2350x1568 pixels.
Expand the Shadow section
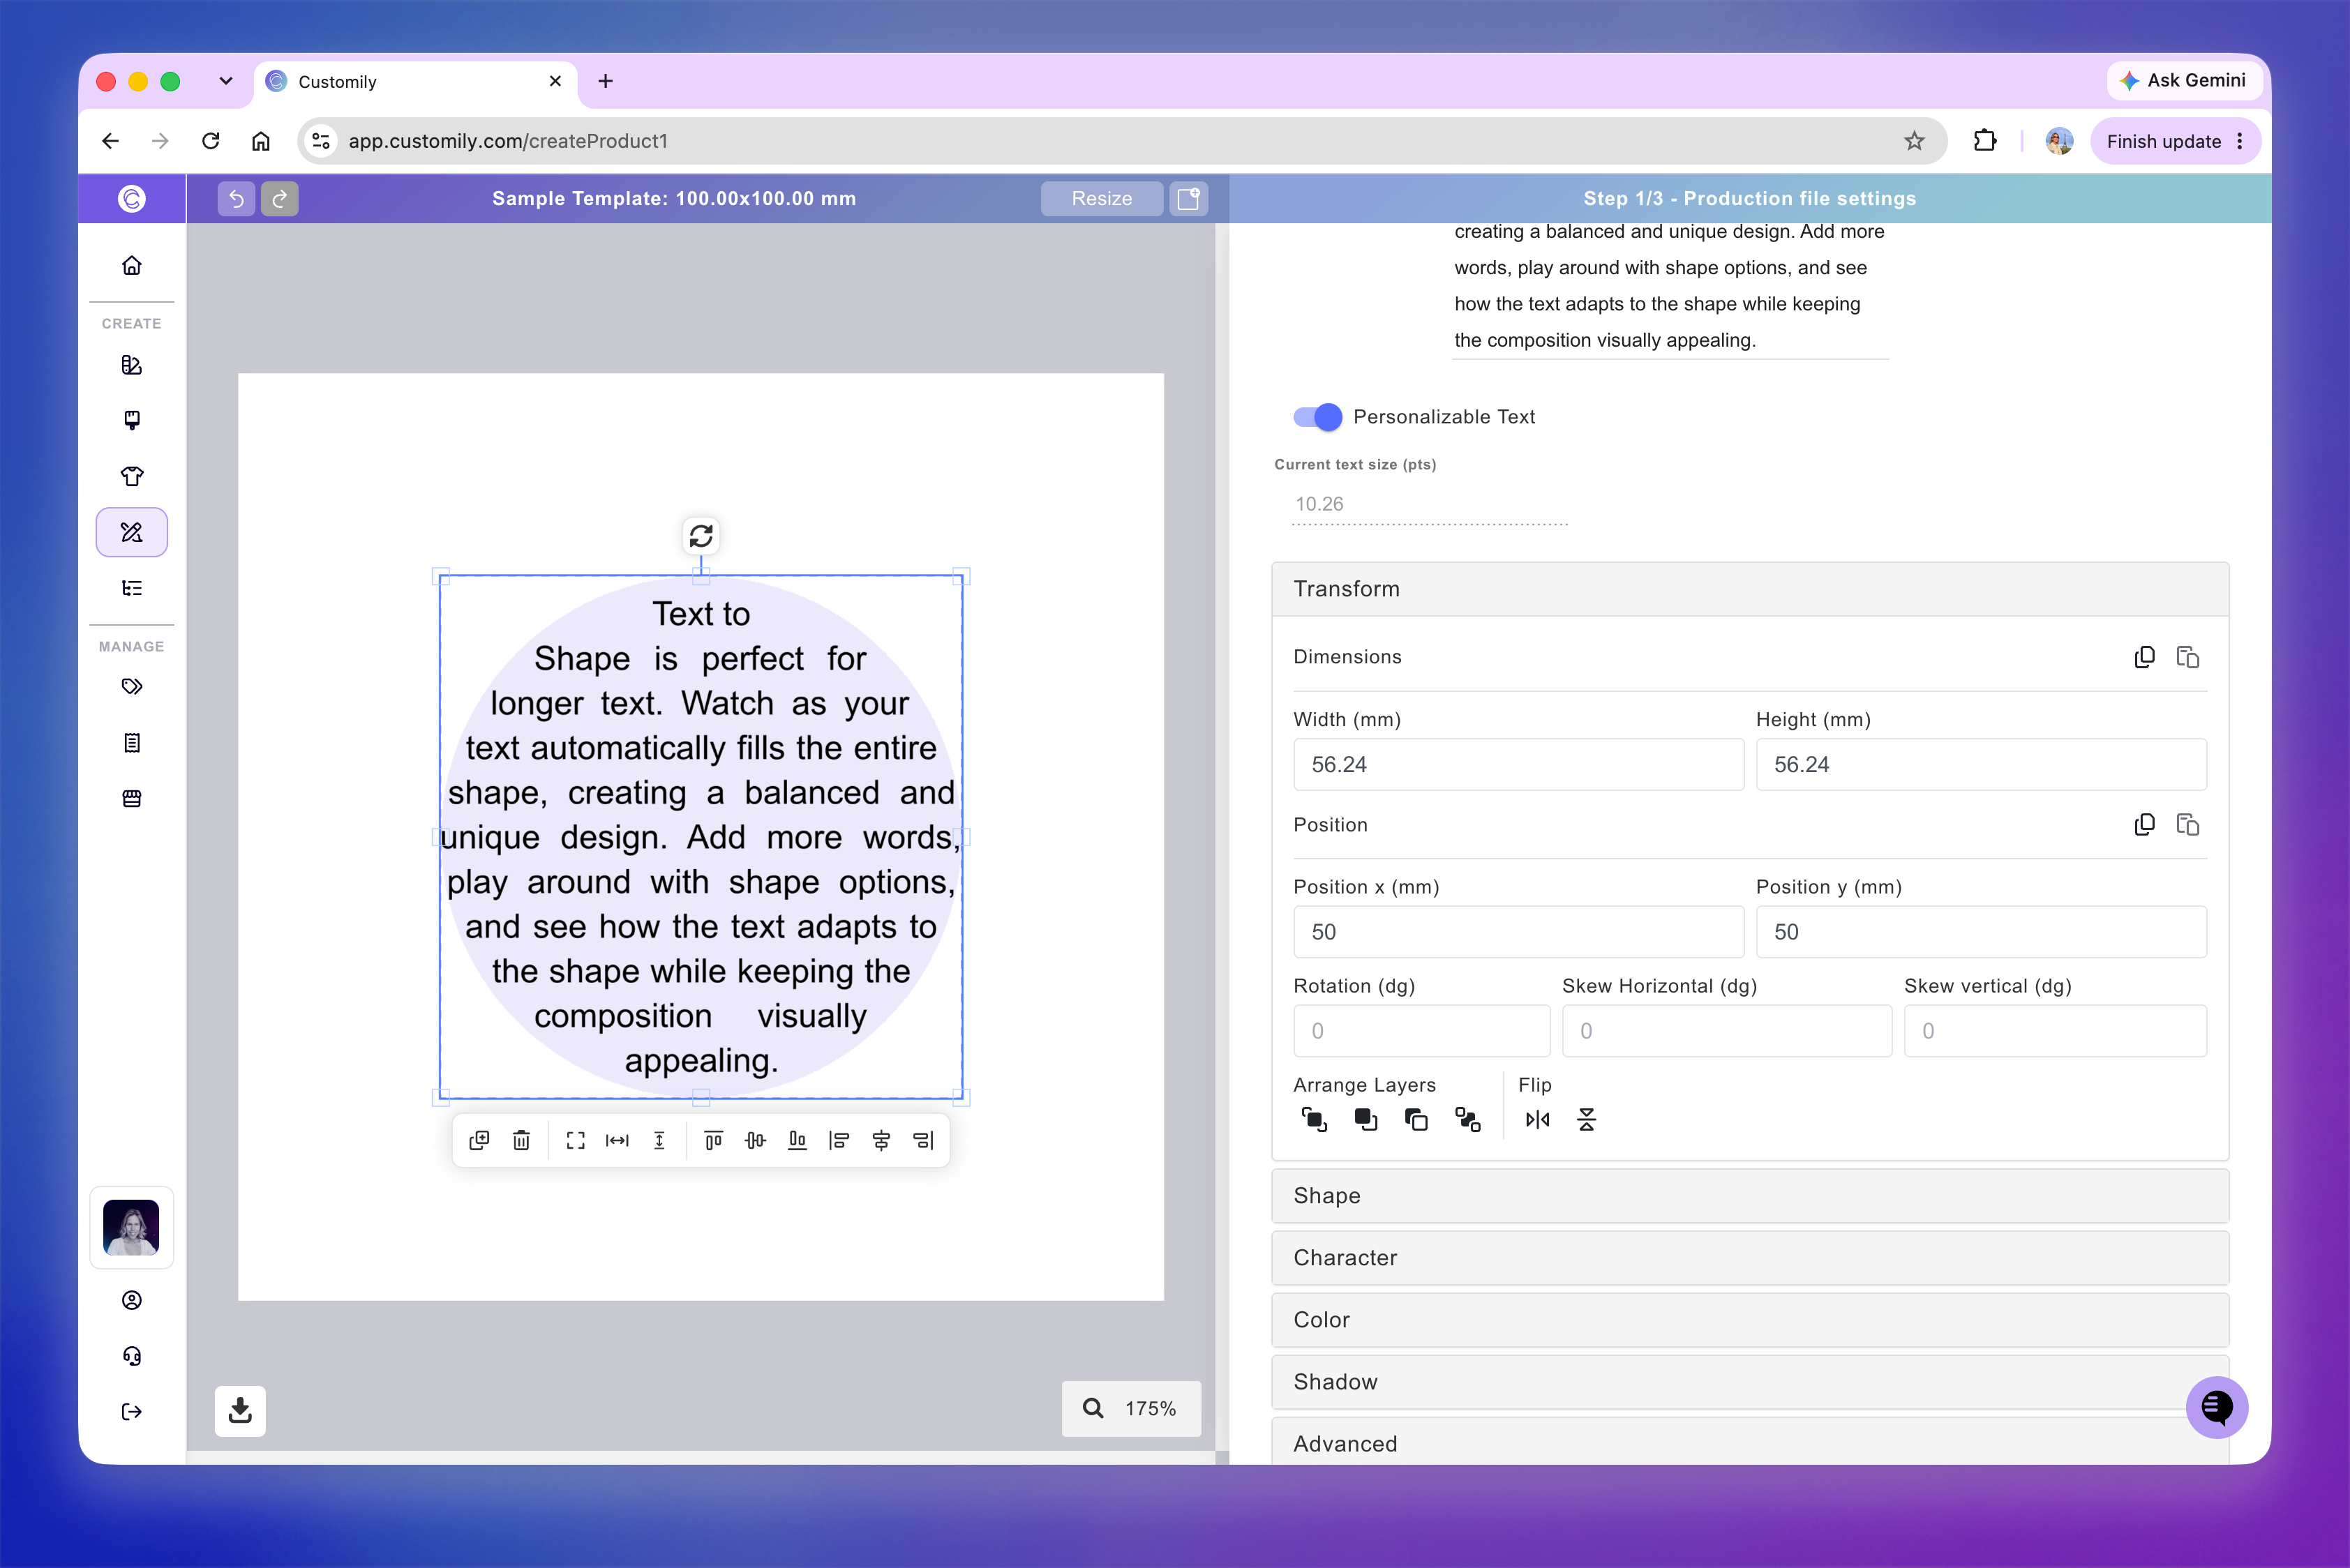point(1750,1382)
